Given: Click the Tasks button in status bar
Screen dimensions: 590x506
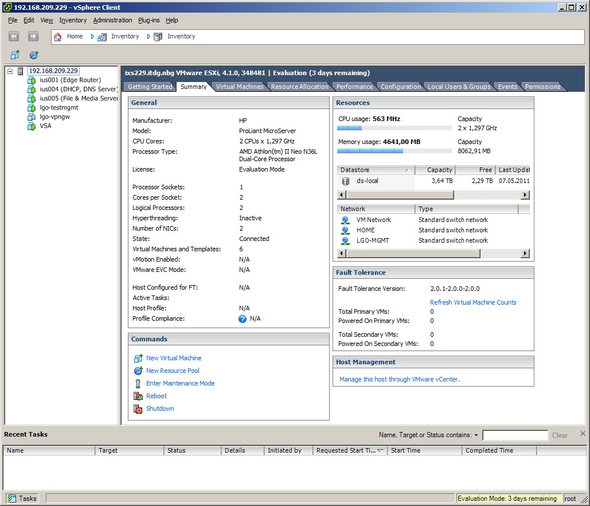Looking at the screenshot, I should [22, 499].
